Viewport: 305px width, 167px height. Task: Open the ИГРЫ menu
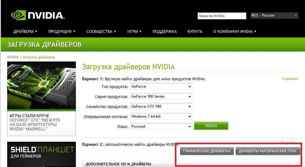click(132, 32)
